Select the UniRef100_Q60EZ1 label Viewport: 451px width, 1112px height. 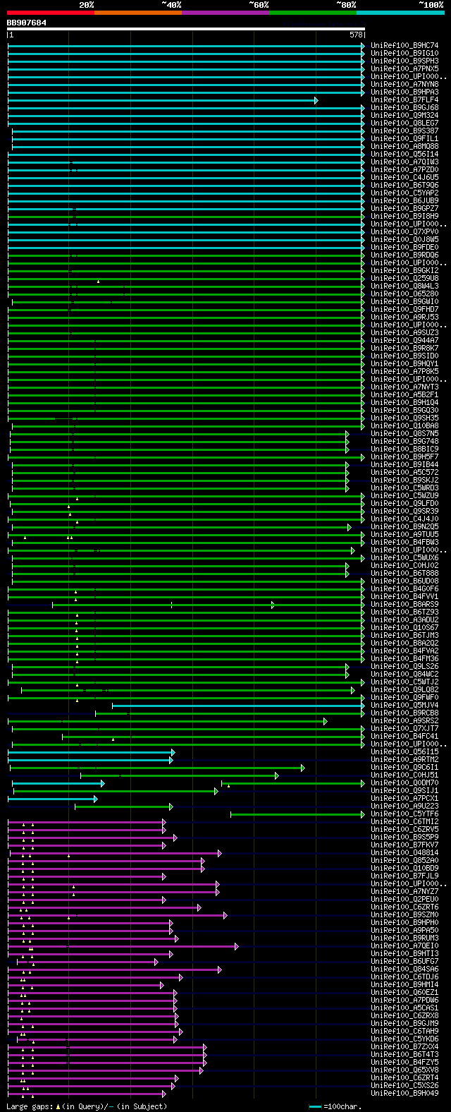point(404,993)
